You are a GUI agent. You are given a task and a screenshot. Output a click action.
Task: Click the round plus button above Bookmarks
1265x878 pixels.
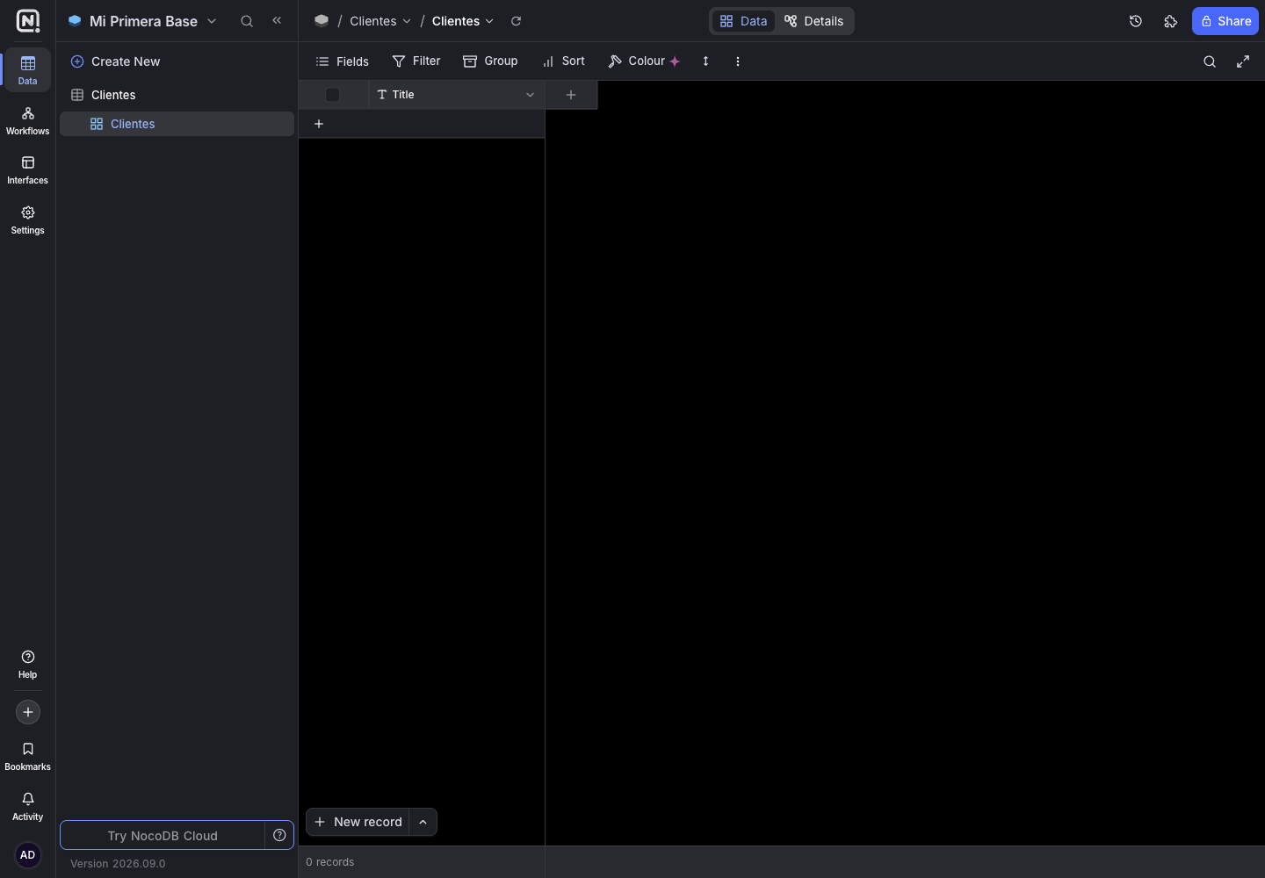[x=28, y=712]
